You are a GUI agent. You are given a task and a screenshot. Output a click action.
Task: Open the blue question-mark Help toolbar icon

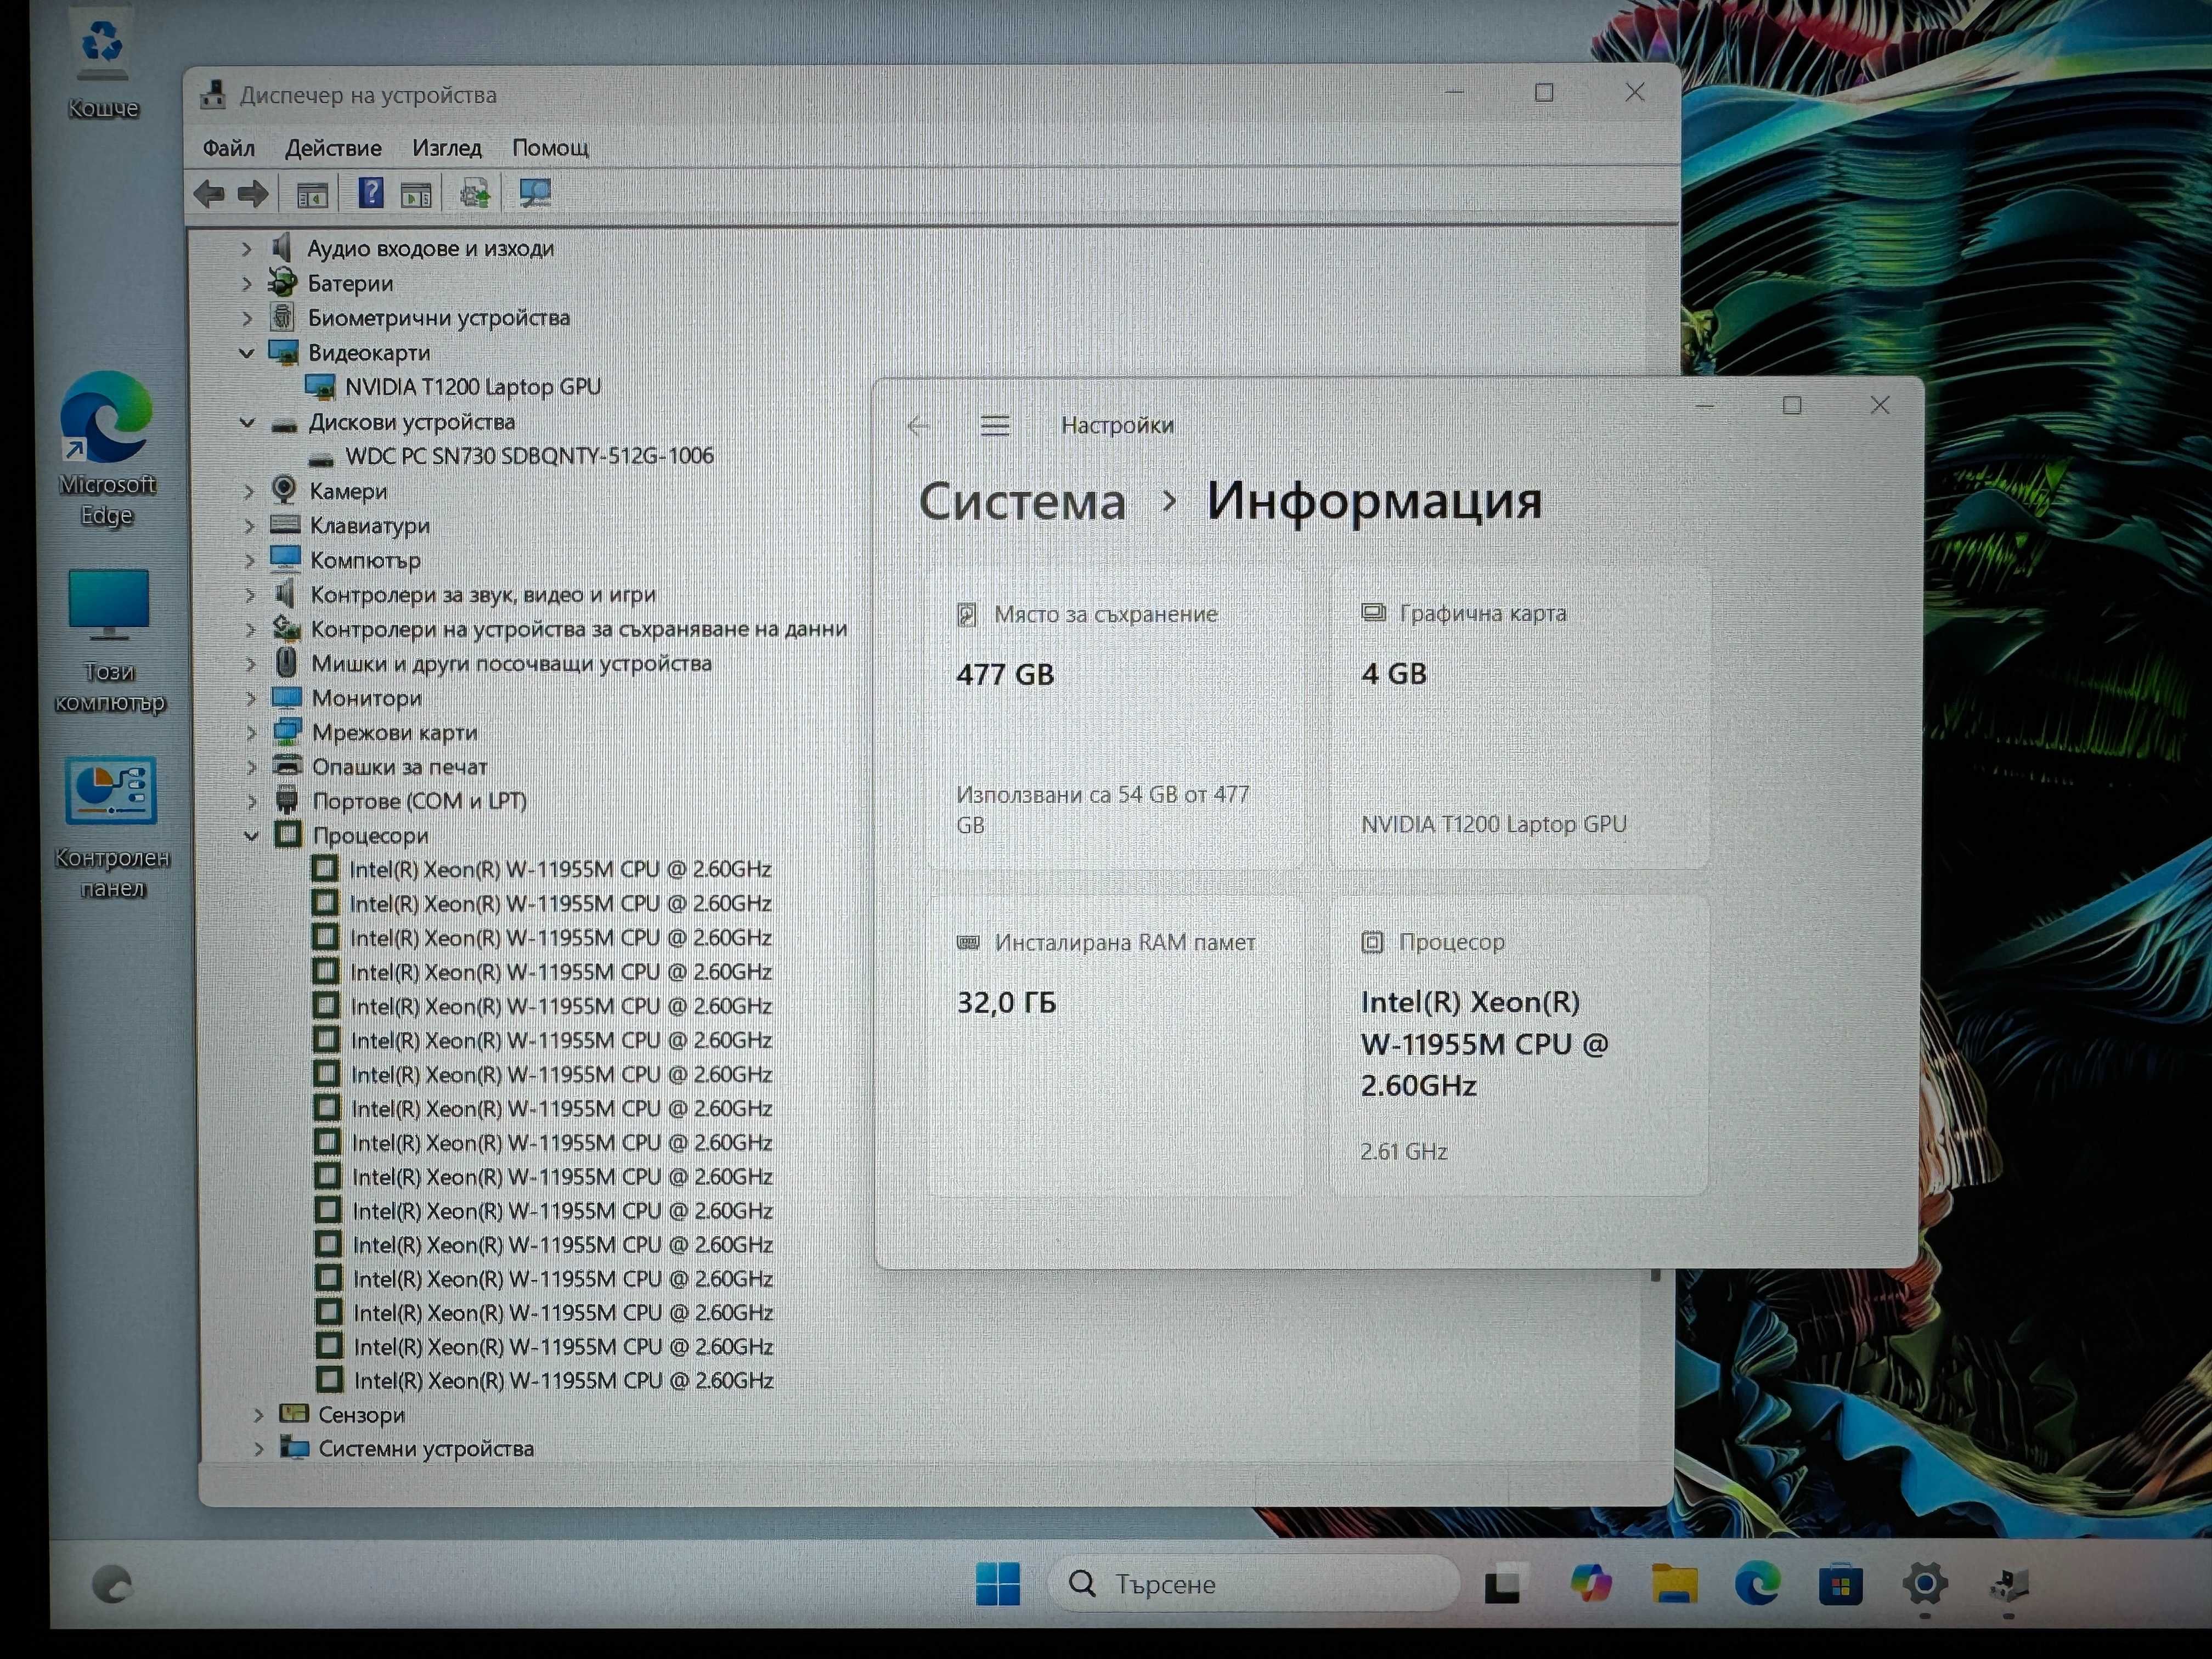(371, 193)
